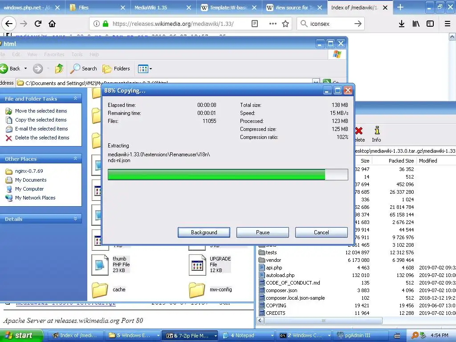Click the Explorer Up folder icon
This screenshot has height=342, width=456.
point(59,69)
